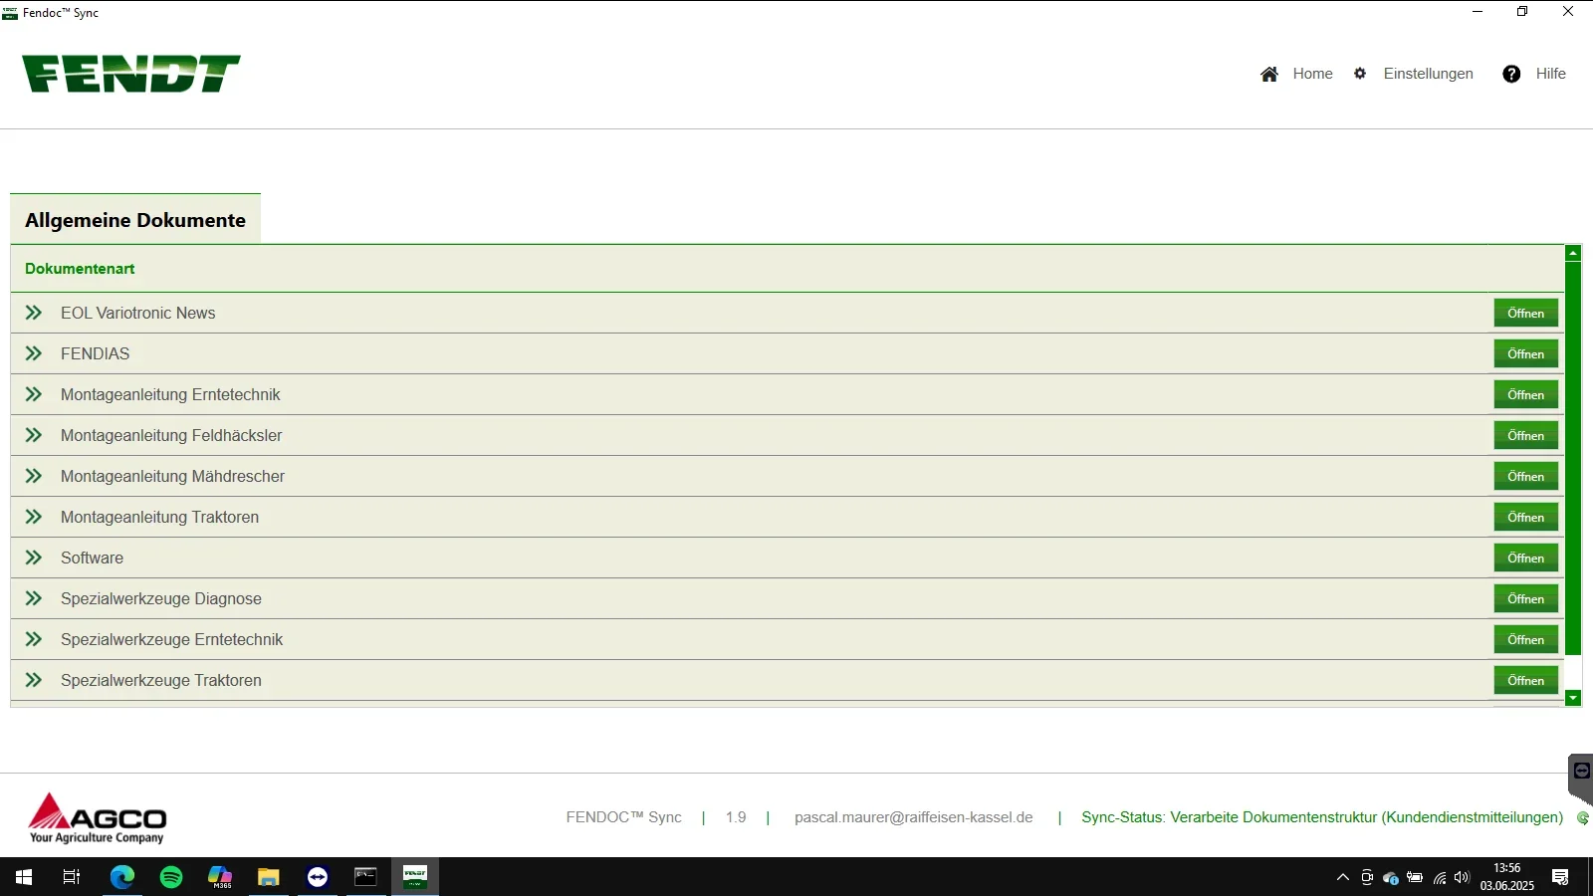Click the Dokumentenart column header

tap(80, 269)
